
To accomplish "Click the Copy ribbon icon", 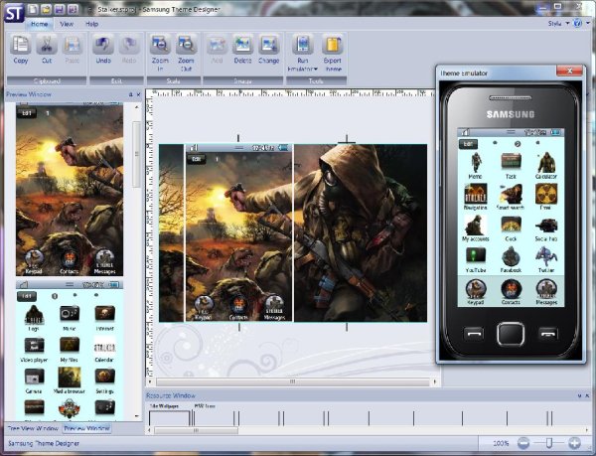I will [20, 45].
